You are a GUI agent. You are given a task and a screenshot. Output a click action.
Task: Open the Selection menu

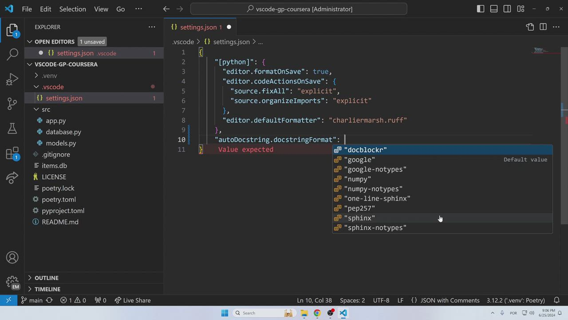(x=72, y=9)
